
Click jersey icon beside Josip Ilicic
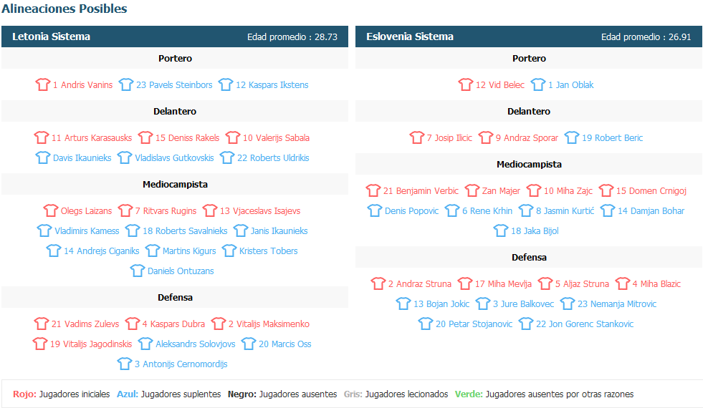[416, 137]
